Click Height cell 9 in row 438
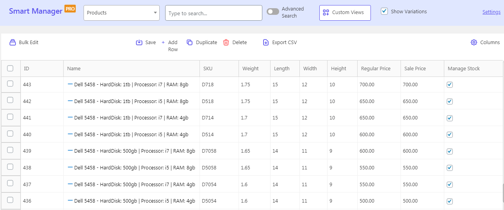The image size is (504, 210). (x=342, y=168)
